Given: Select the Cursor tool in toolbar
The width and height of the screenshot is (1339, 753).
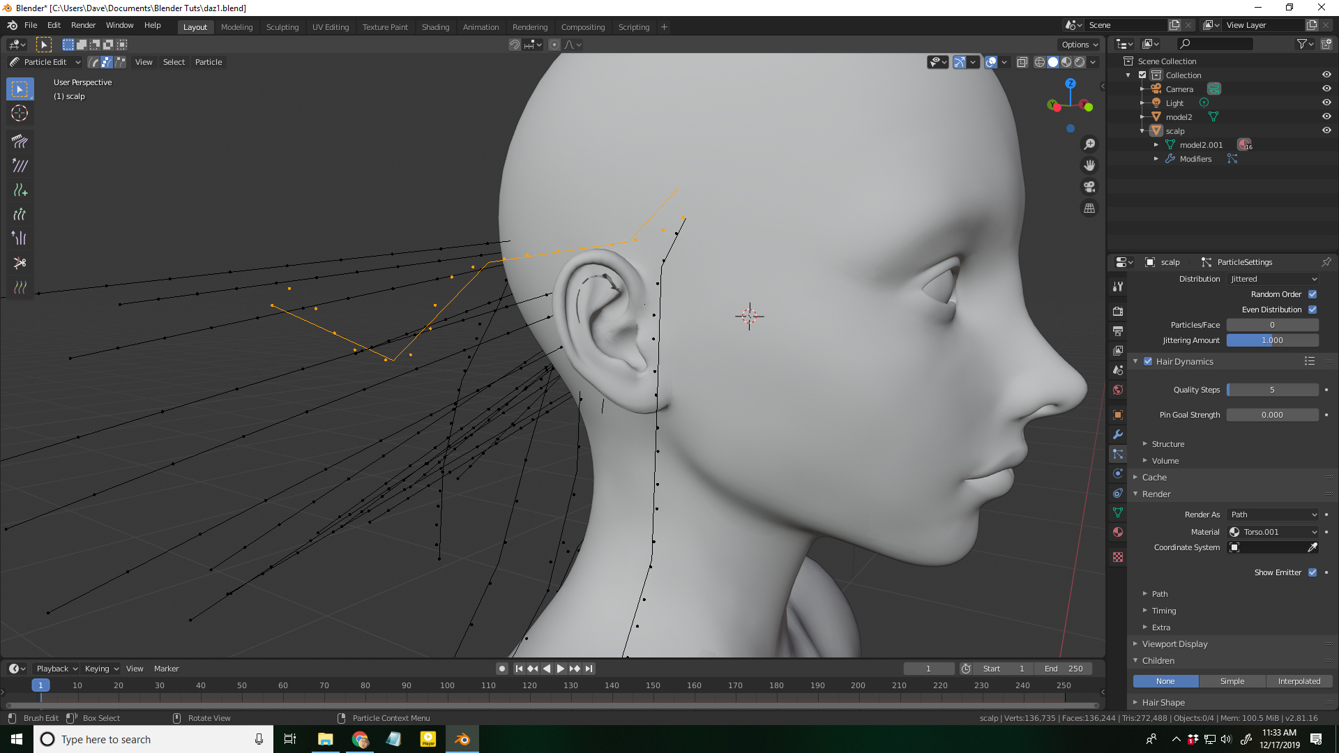Looking at the screenshot, I should (x=20, y=113).
